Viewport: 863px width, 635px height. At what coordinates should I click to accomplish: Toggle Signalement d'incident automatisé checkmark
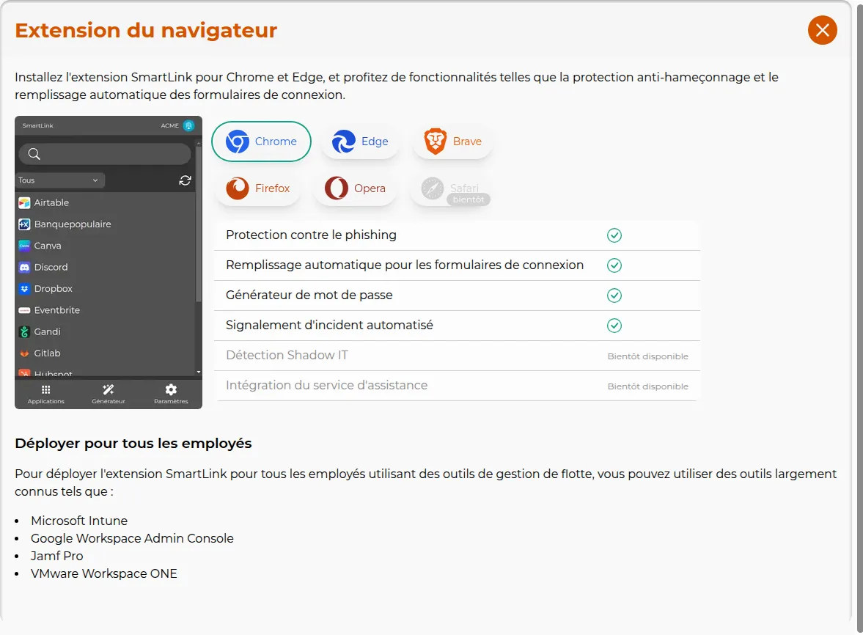(614, 326)
